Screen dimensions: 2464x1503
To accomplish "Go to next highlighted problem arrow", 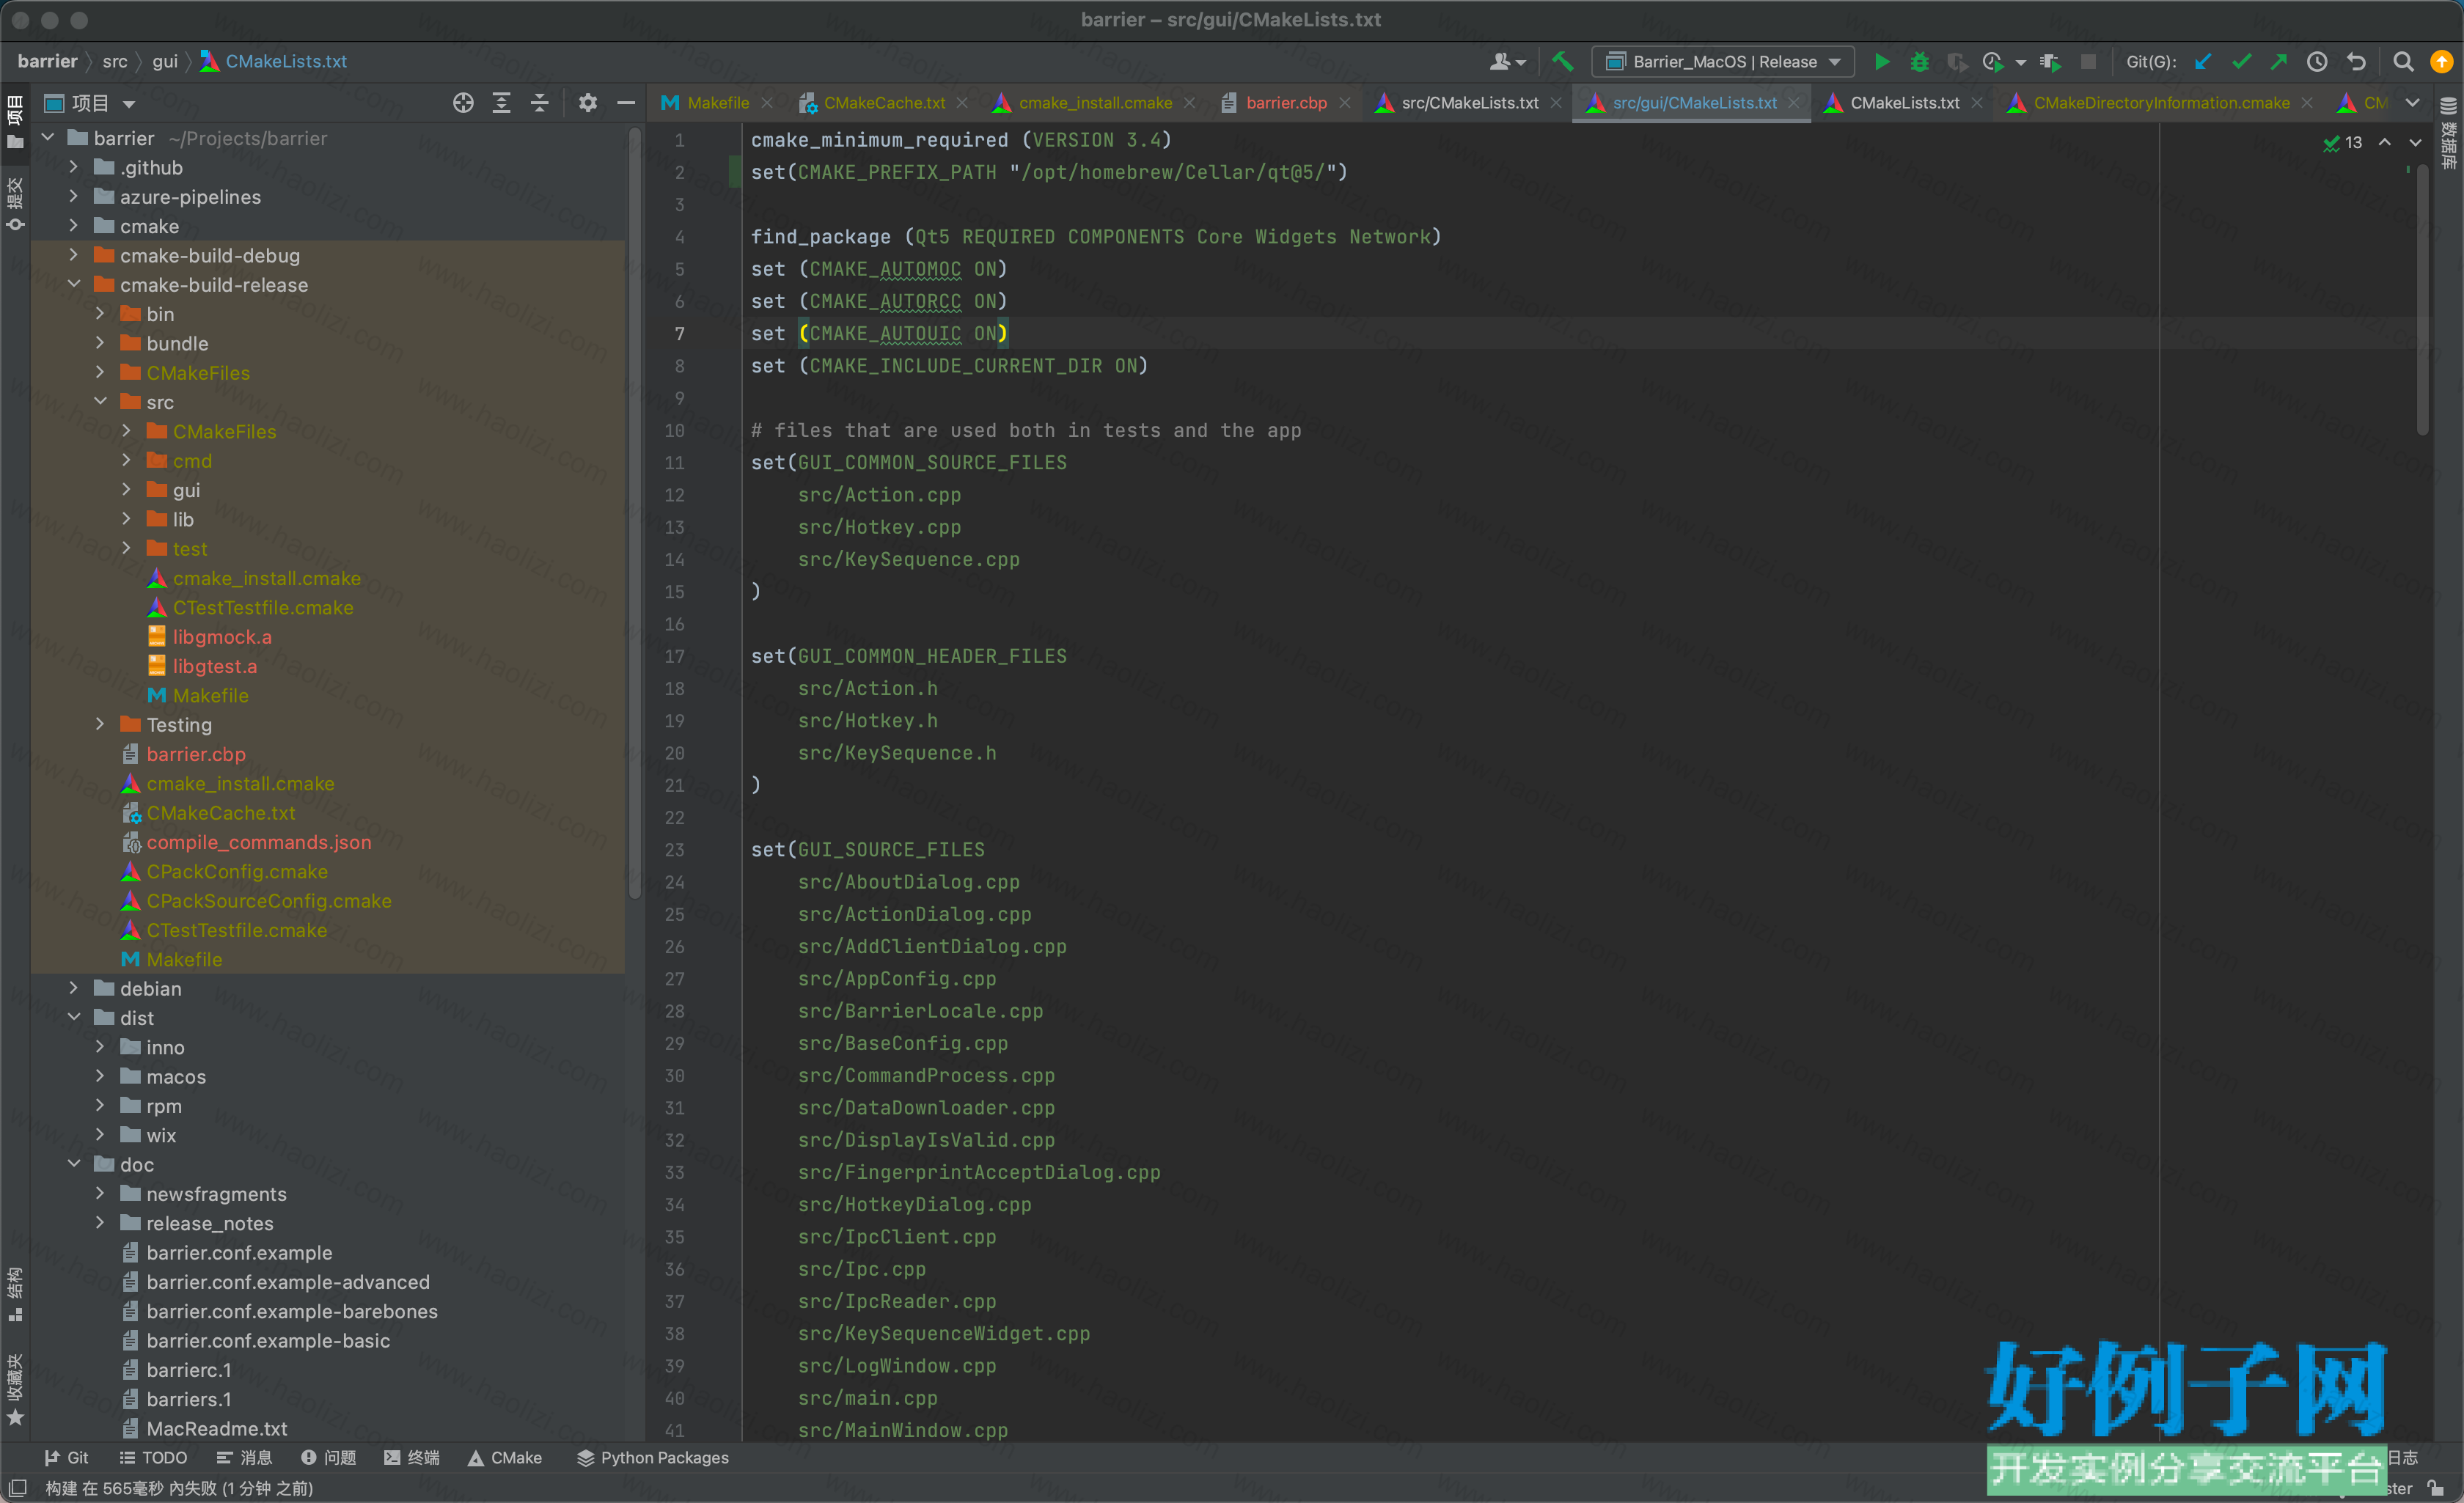I will point(2415,143).
